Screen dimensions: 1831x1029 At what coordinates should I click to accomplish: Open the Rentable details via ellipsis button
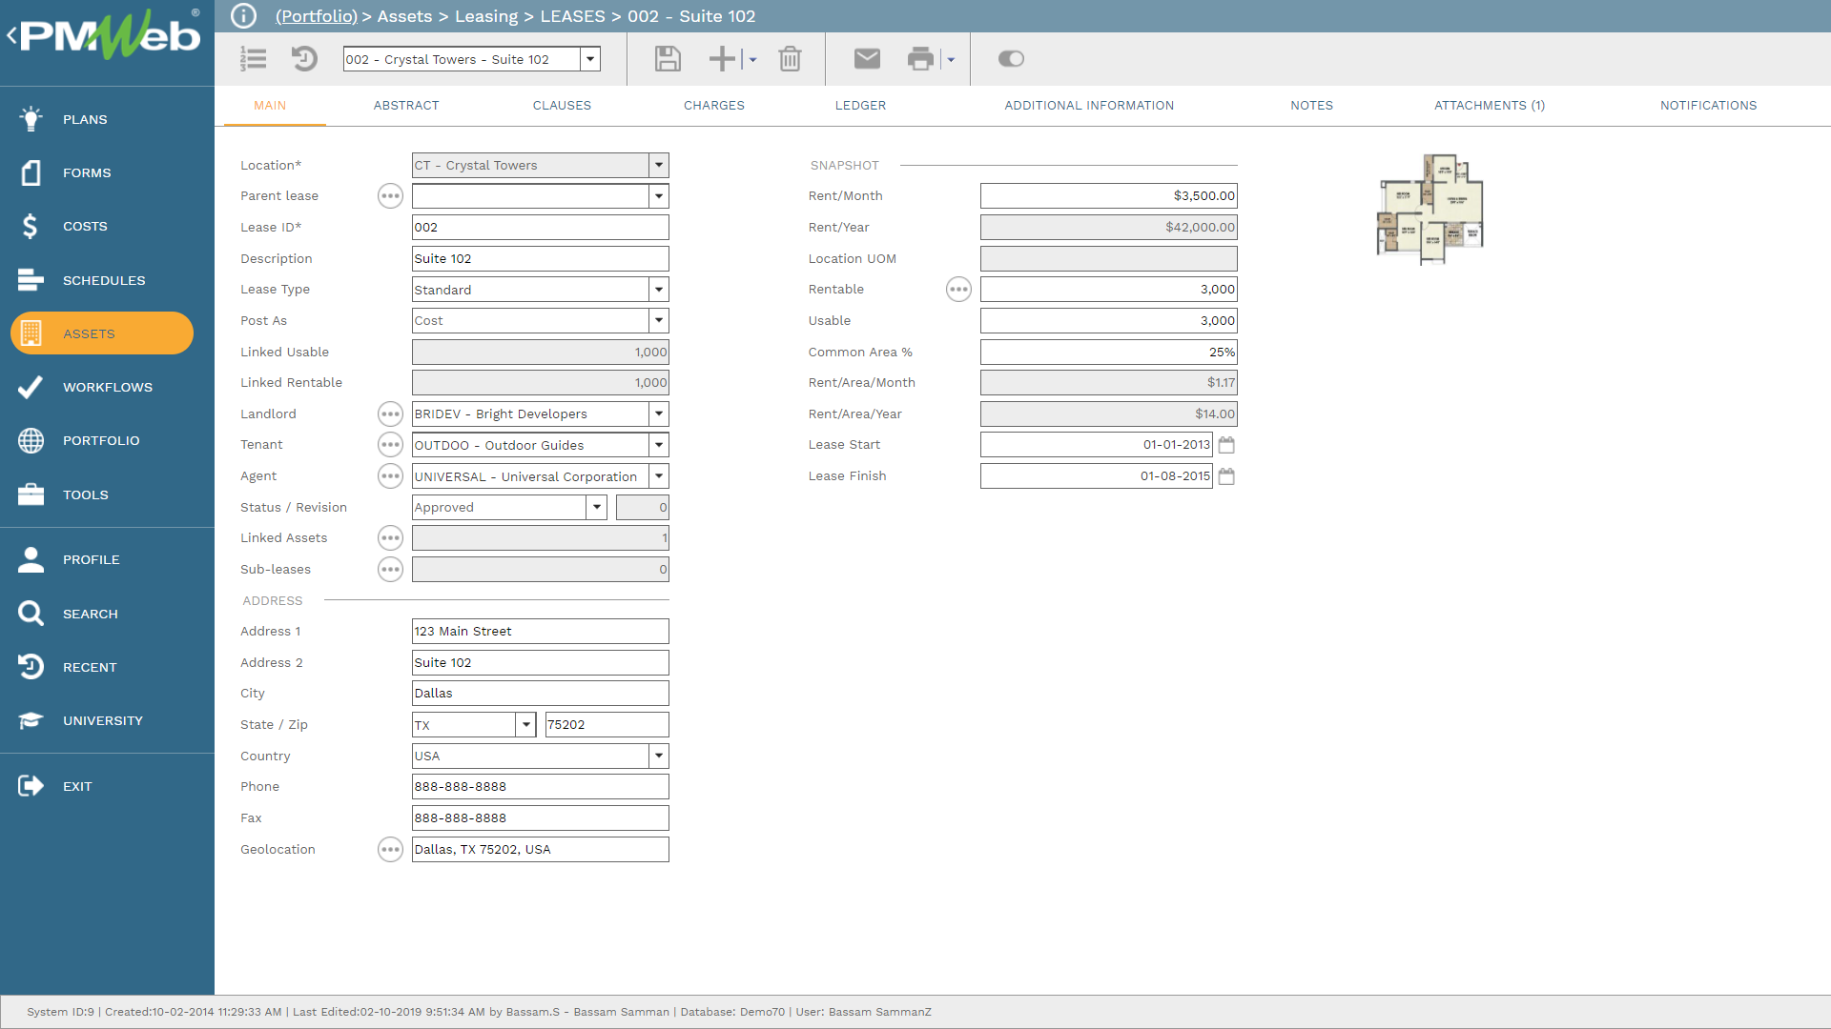tap(958, 289)
